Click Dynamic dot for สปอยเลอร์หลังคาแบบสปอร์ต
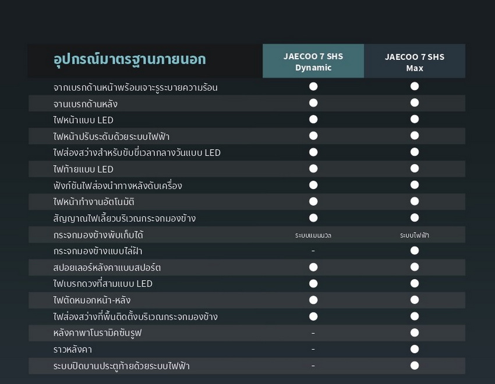 click(x=313, y=267)
